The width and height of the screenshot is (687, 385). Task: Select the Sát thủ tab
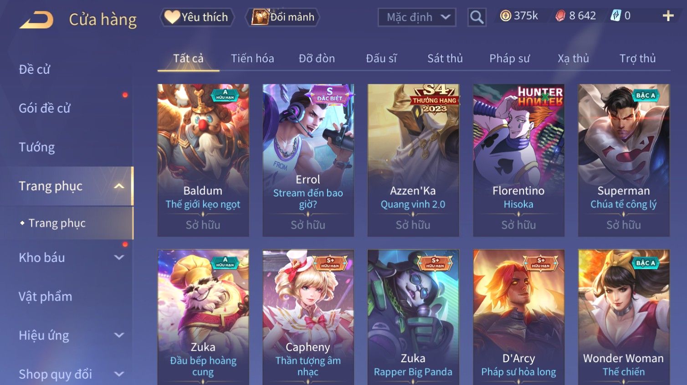coord(445,58)
